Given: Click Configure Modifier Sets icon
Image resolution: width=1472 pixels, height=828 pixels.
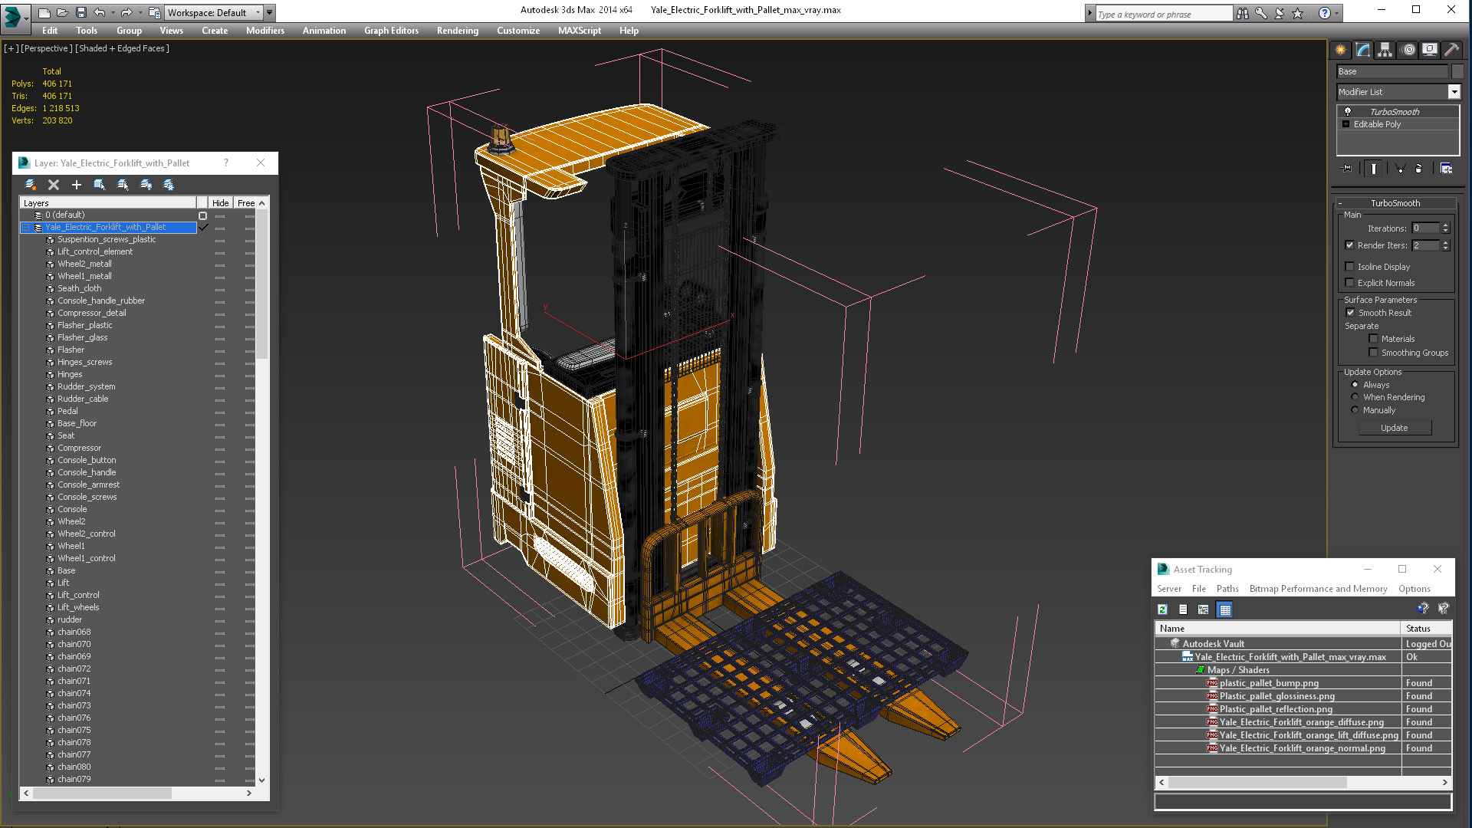Looking at the screenshot, I should 1446,169.
